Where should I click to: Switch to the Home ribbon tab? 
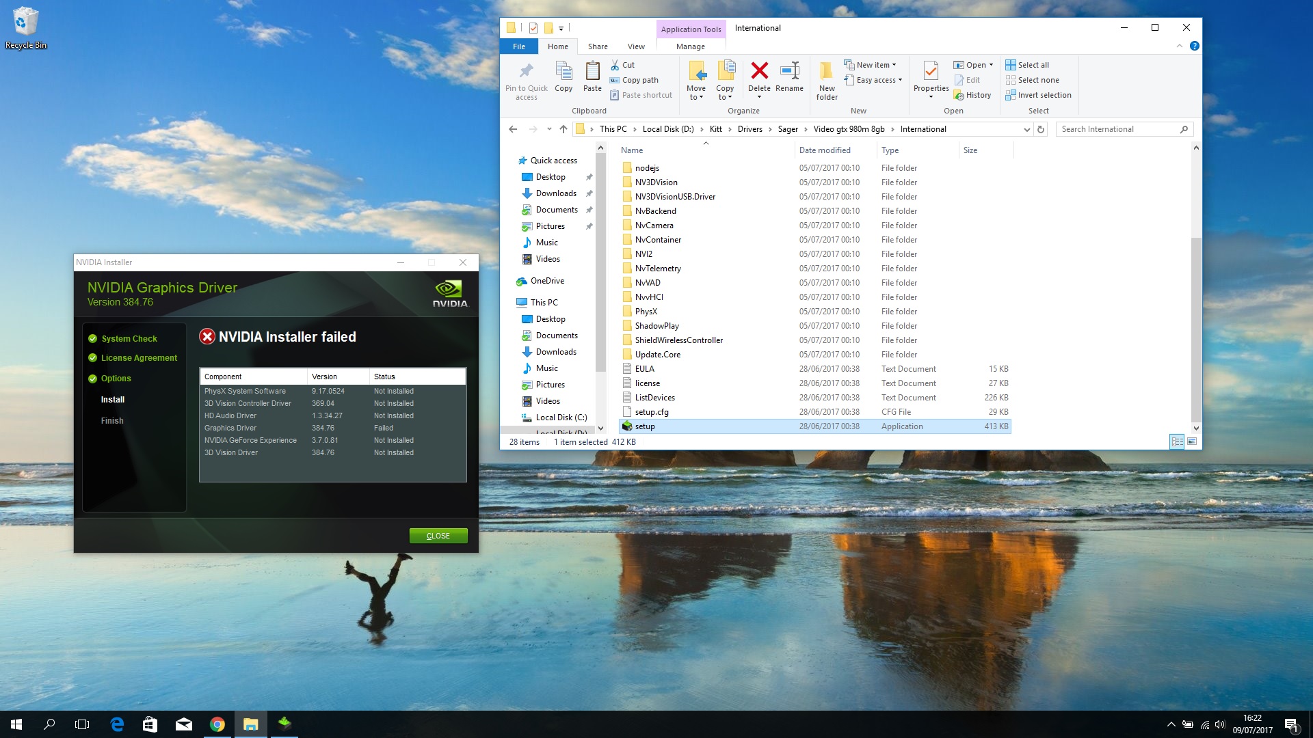[x=558, y=46]
